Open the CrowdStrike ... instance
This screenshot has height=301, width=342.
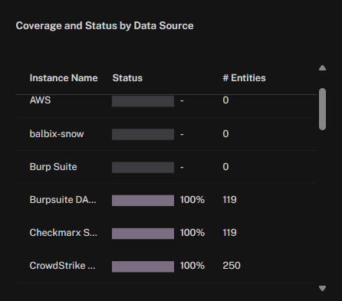[62, 266]
